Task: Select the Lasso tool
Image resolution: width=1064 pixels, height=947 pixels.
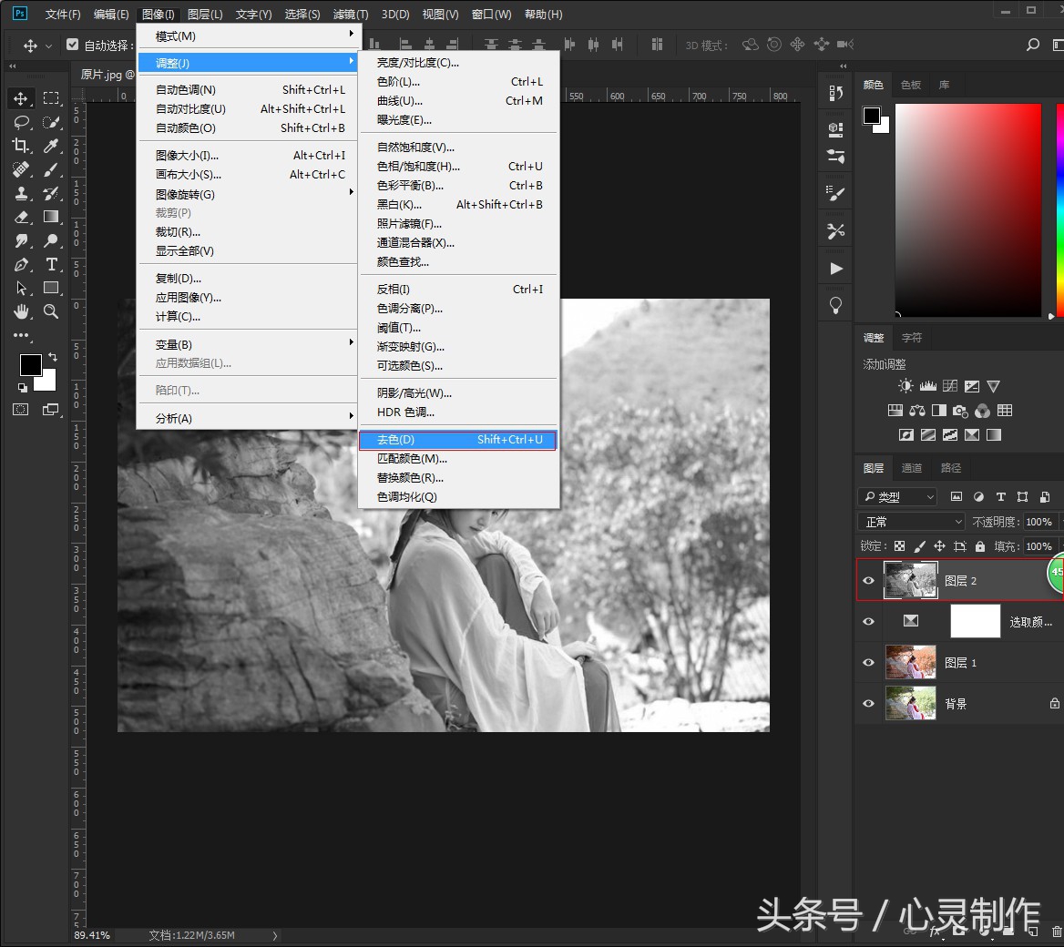Action: (x=22, y=122)
